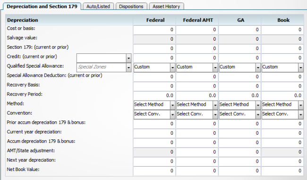Viewport: 307px width, 180px height.
Task: Click the Federal Recovery Basis field
Action: [154, 86]
